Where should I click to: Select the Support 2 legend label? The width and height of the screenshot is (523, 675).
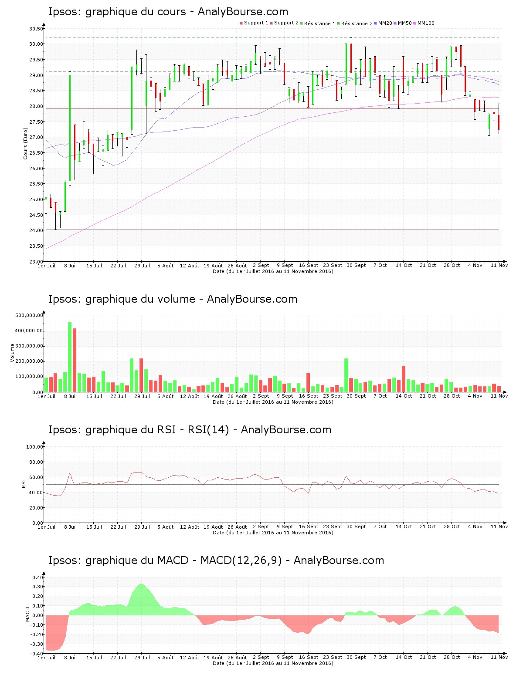point(286,23)
